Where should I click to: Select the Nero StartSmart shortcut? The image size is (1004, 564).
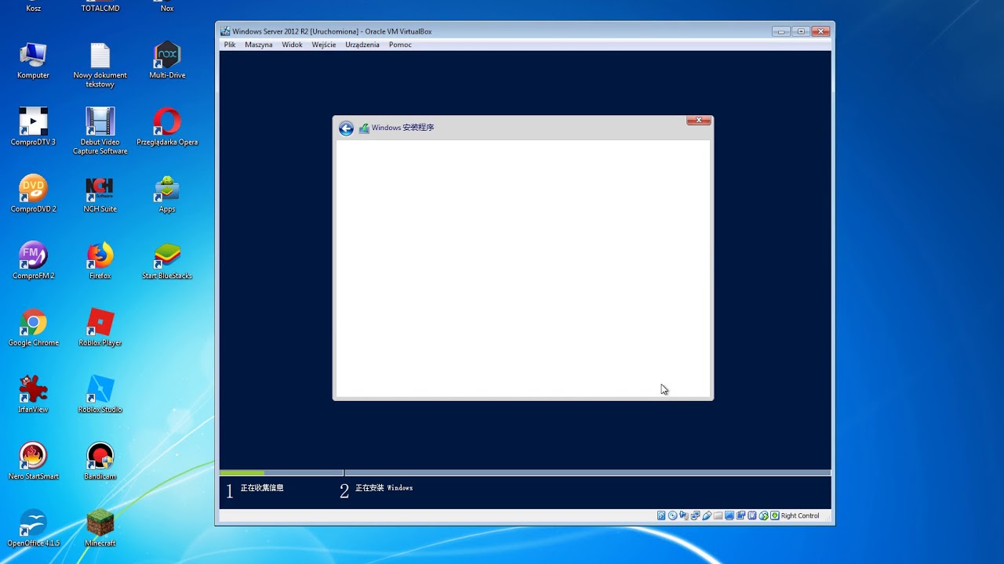click(x=33, y=461)
